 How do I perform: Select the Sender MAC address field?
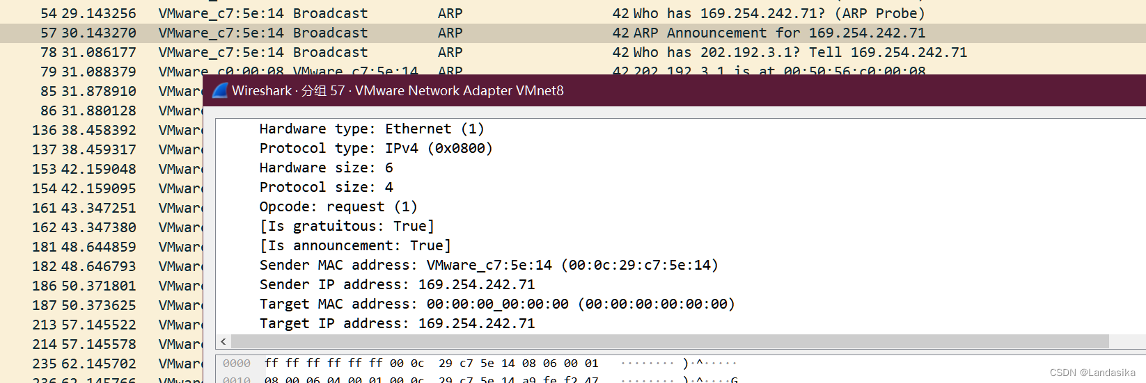coord(488,265)
